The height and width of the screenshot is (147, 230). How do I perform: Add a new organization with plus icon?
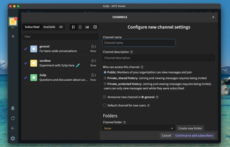(x=13, y=36)
